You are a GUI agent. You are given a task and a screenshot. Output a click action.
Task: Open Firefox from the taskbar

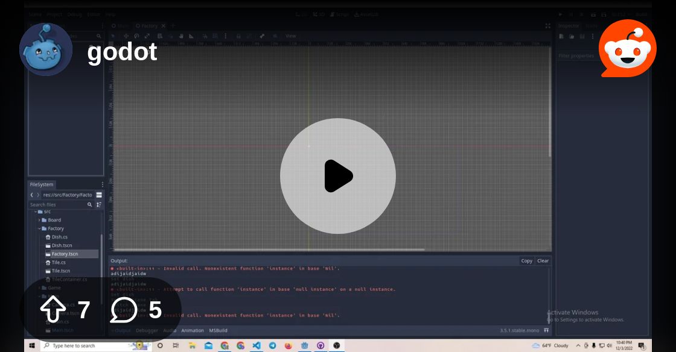[x=289, y=345]
